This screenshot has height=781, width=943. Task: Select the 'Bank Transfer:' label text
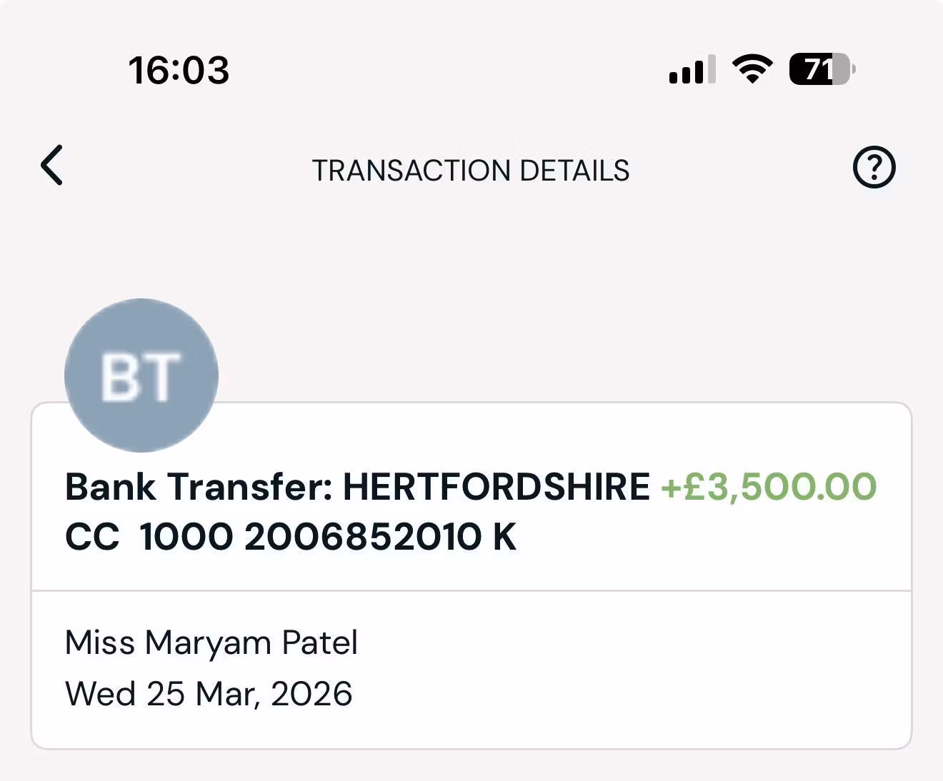(x=199, y=488)
